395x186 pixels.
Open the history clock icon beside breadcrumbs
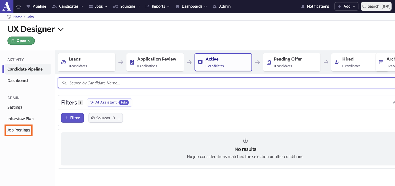tap(9, 17)
